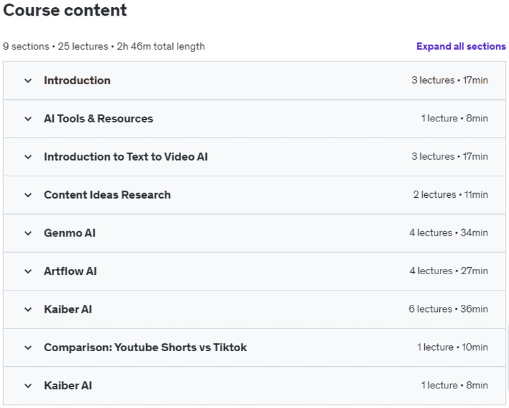This screenshot has width=509, height=408.
Task: Click '2 lectures • 11min' text
Action: coord(450,195)
